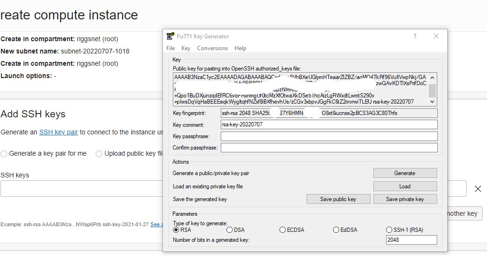Click the SSH keys input on the web page
487x256 pixels.
click(x=81, y=189)
